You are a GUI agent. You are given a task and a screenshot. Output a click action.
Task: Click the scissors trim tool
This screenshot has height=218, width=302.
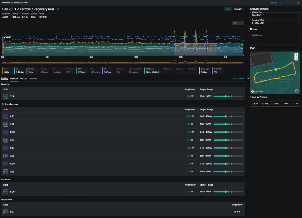(235, 23)
